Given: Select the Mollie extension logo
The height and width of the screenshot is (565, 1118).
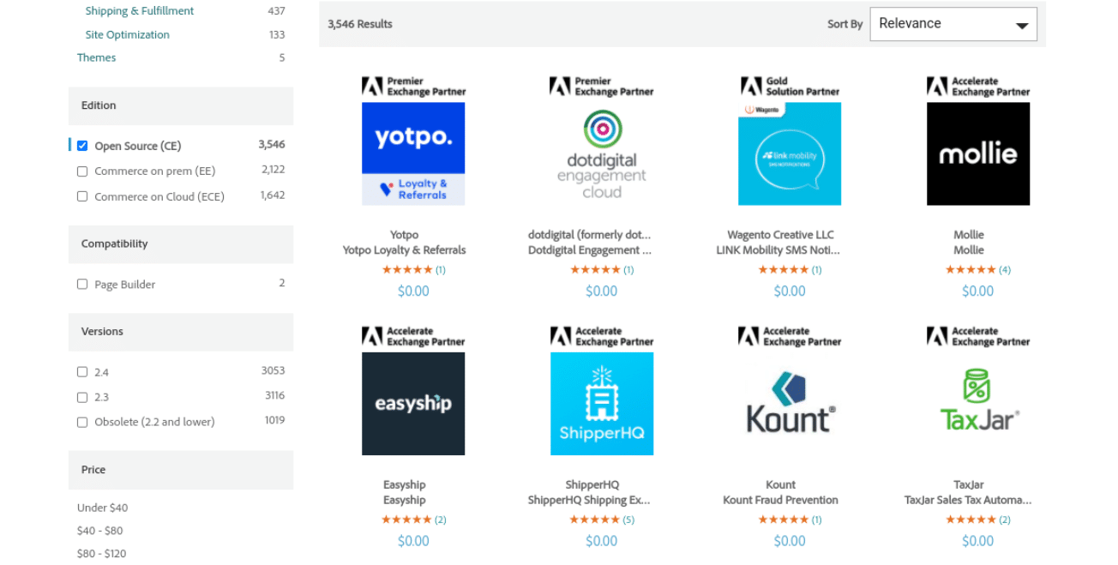Looking at the screenshot, I should click(977, 153).
